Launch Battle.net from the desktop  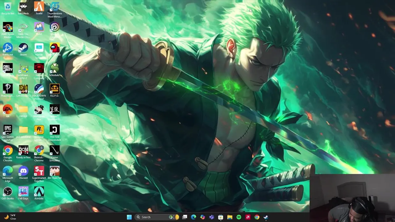click(8, 49)
